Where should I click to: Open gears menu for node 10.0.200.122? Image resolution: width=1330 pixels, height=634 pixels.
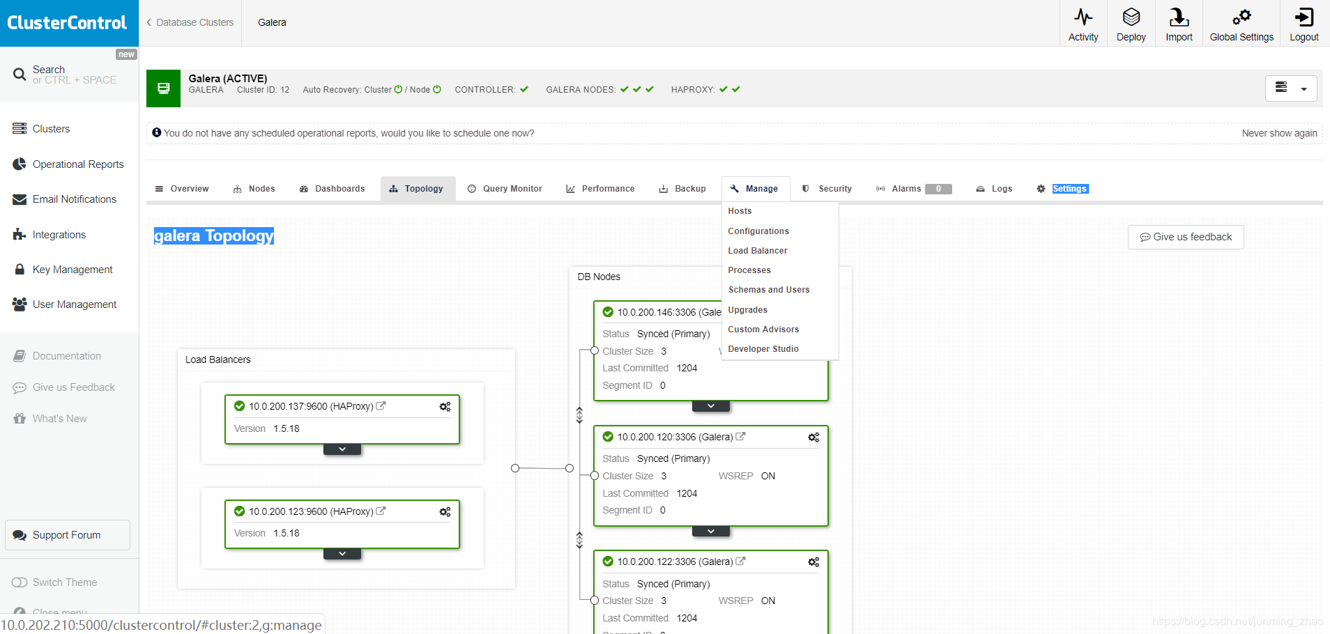tap(813, 562)
